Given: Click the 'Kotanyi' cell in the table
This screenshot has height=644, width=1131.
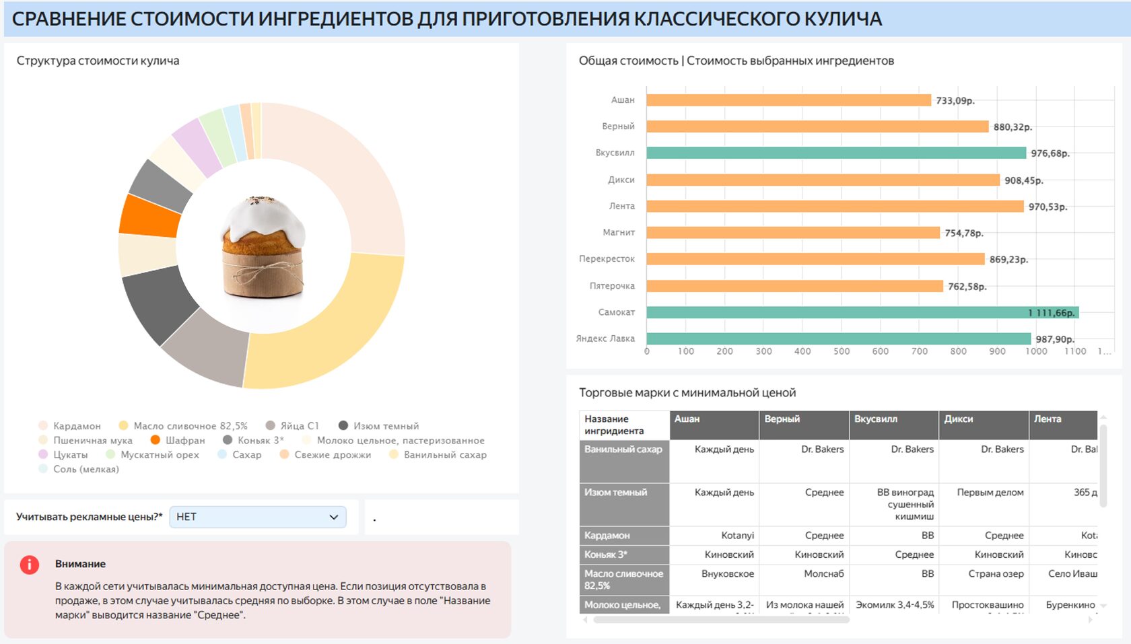Looking at the screenshot, I should pyautogui.click(x=714, y=536).
